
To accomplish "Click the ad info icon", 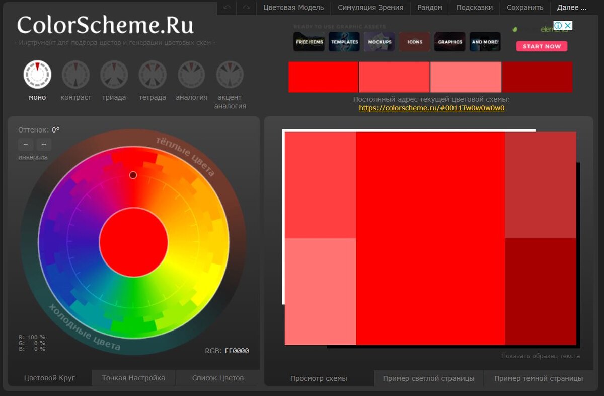I will (x=558, y=25).
